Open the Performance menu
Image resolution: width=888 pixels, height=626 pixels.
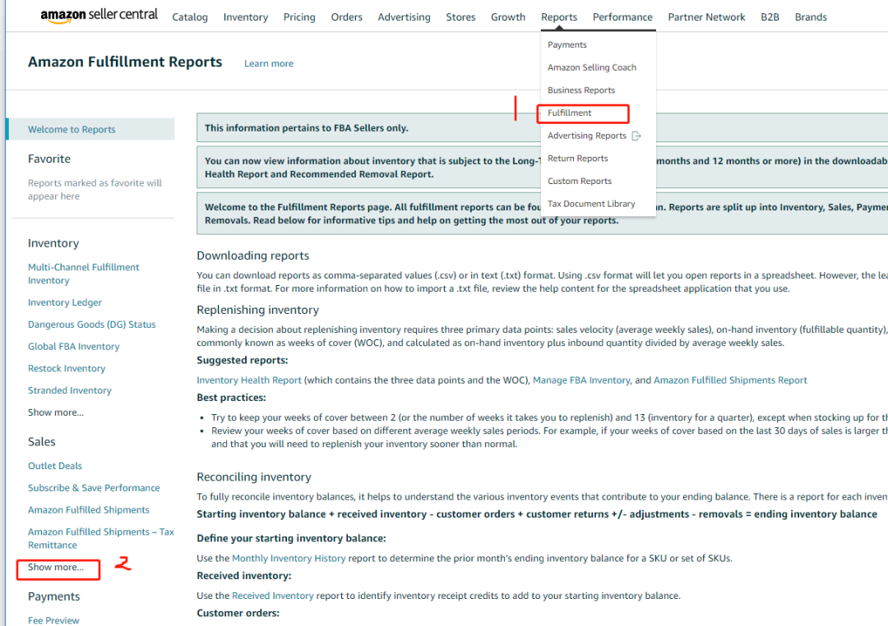pyautogui.click(x=622, y=17)
